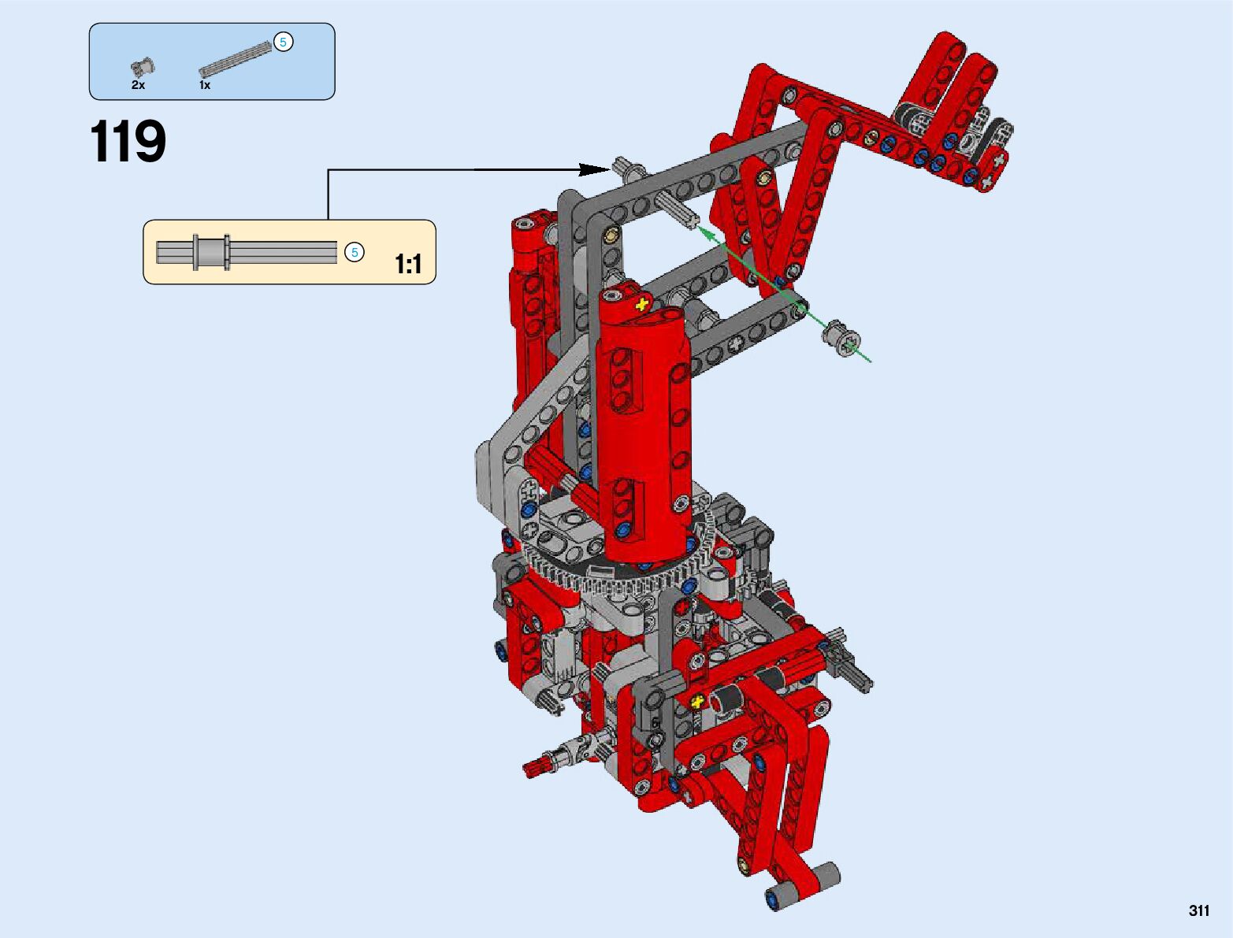Click the bushing part icon labeled 2x
The height and width of the screenshot is (938, 1233).
[143, 68]
